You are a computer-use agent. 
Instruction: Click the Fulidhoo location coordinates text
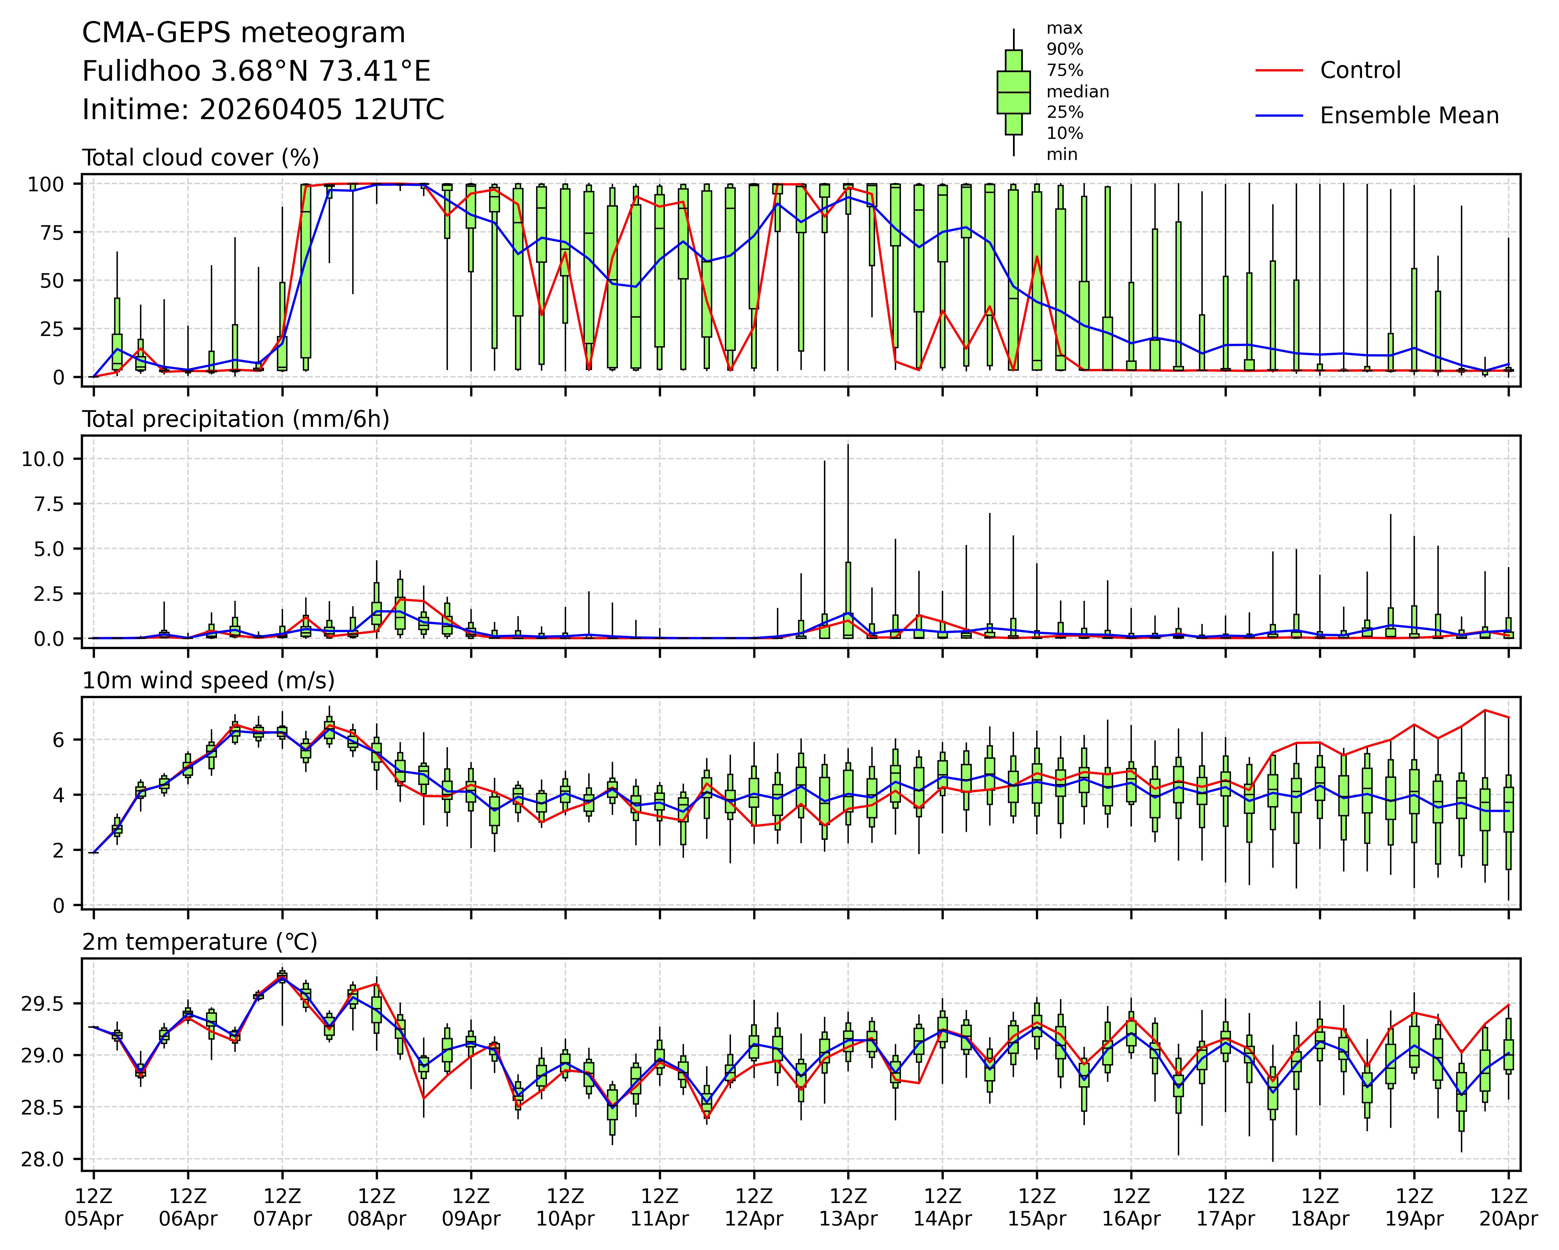256,71
